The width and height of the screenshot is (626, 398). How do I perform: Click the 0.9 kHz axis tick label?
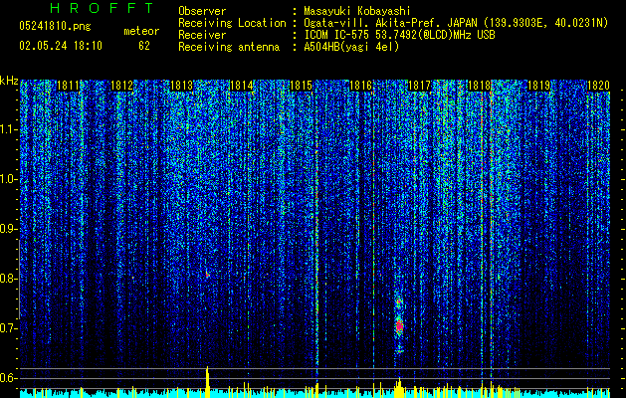click(x=9, y=229)
